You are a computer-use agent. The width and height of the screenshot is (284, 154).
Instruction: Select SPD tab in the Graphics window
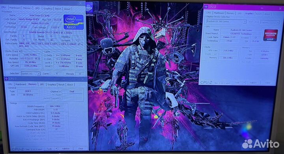tap(240, 13)
